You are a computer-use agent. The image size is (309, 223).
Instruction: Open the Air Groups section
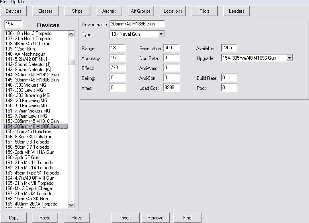141,11
